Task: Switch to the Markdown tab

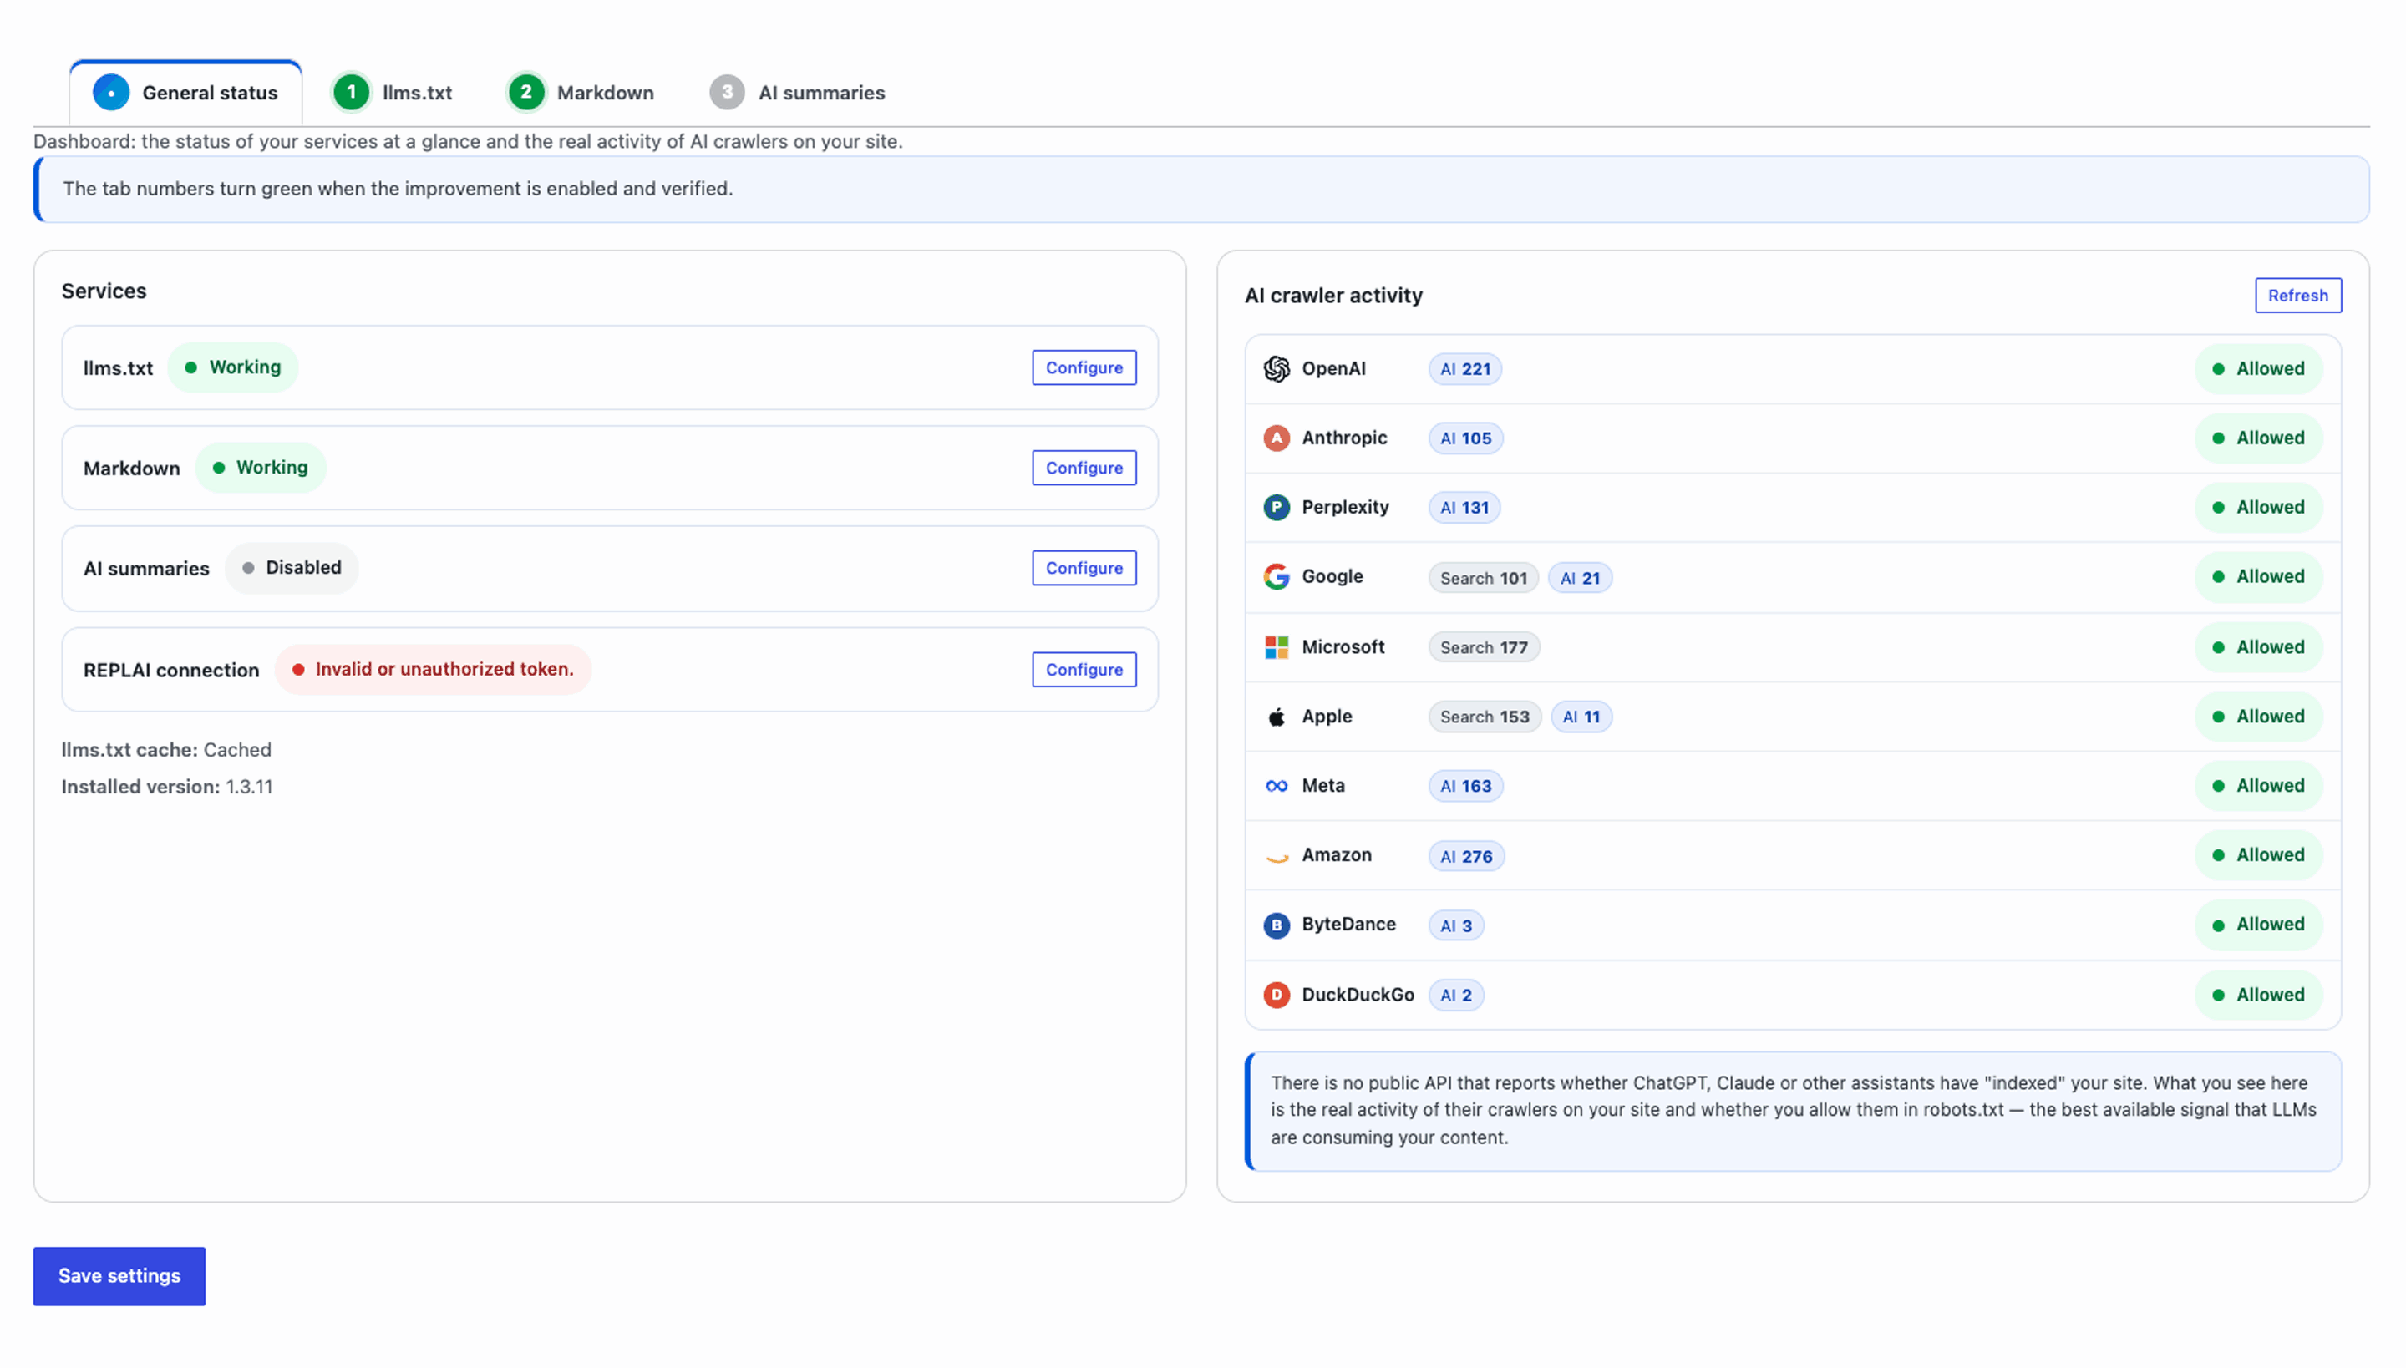Action: click(581, 92)
